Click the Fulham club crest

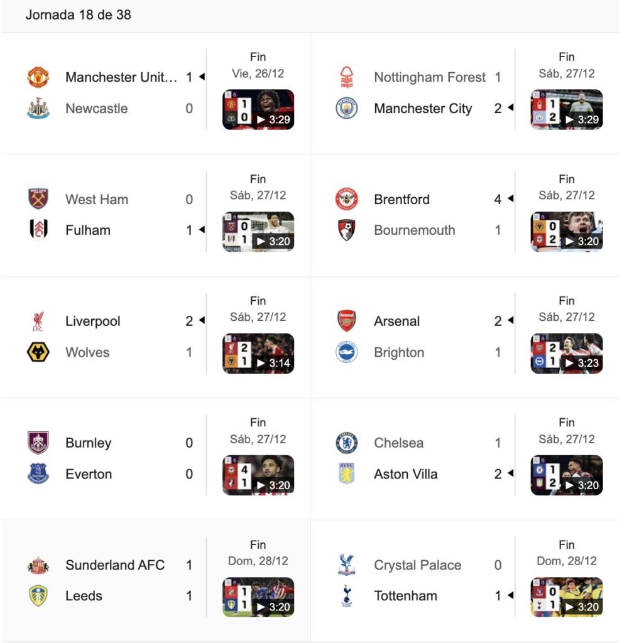38,230
